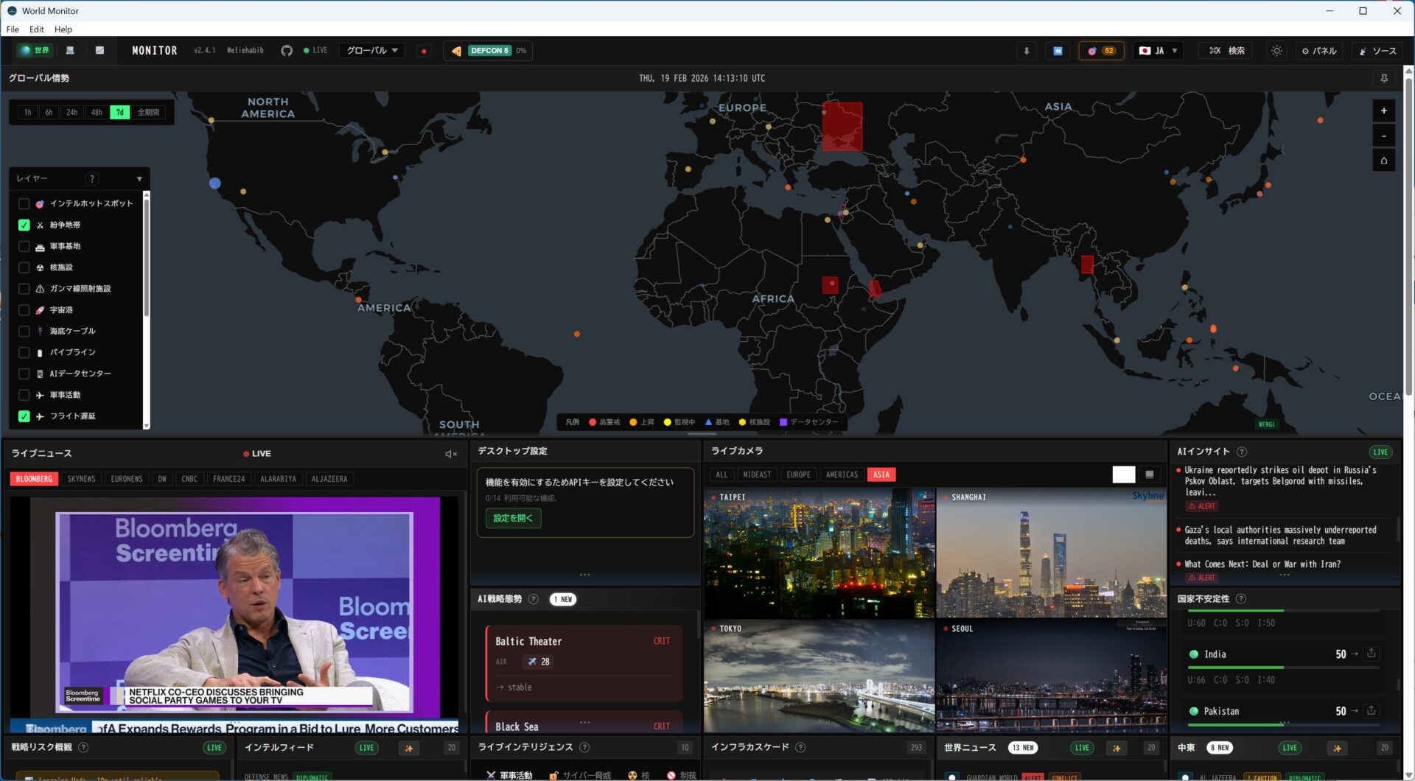Image resolution: width=1415 pixels, height=781 pixels.
Task: Enable the 軍事基地 layer checkbox
Action: tap(24, 247)
